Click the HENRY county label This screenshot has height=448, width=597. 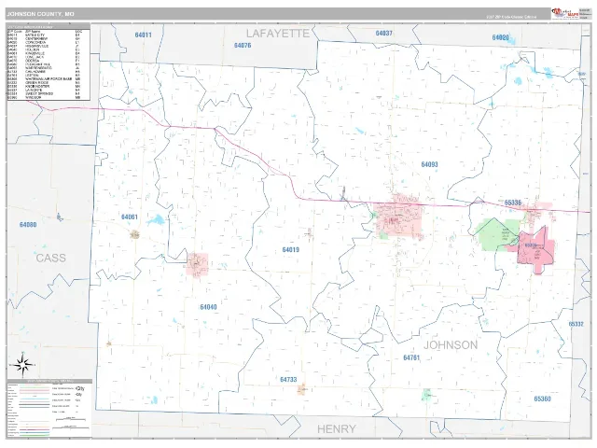[336, 429]
